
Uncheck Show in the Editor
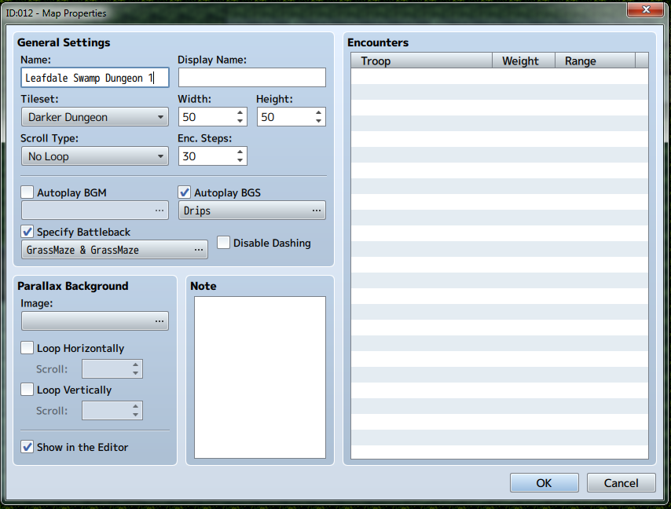(x=27, y=447)
